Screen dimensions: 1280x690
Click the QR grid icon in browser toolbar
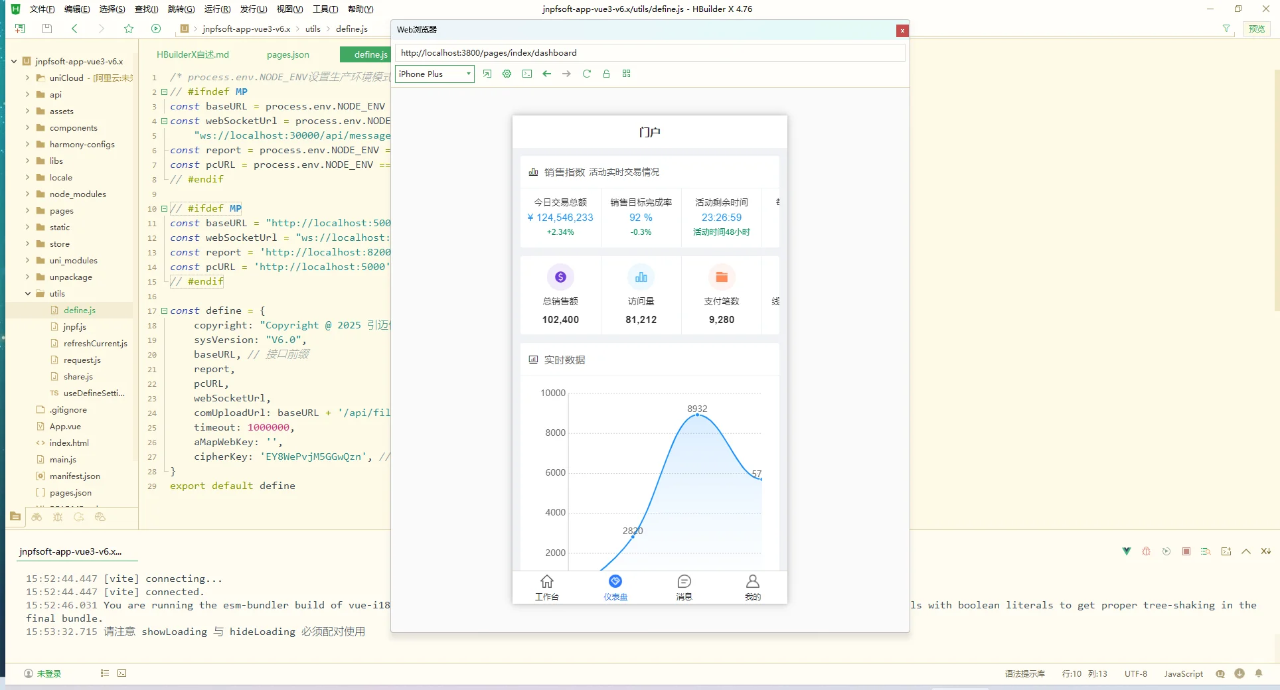626,74
